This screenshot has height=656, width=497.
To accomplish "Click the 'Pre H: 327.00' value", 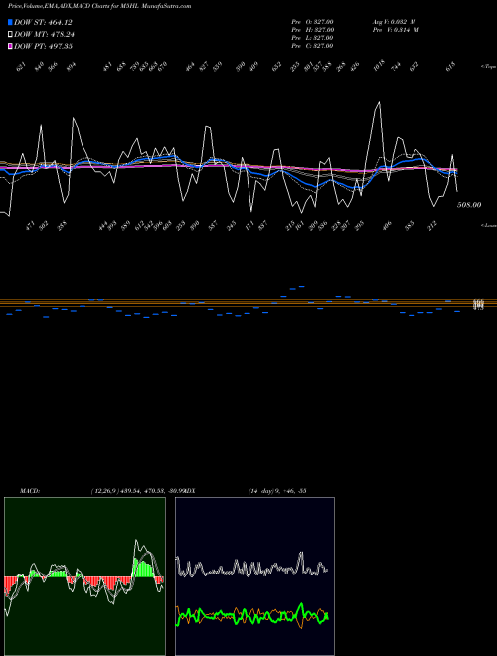I will click(312, 29).
